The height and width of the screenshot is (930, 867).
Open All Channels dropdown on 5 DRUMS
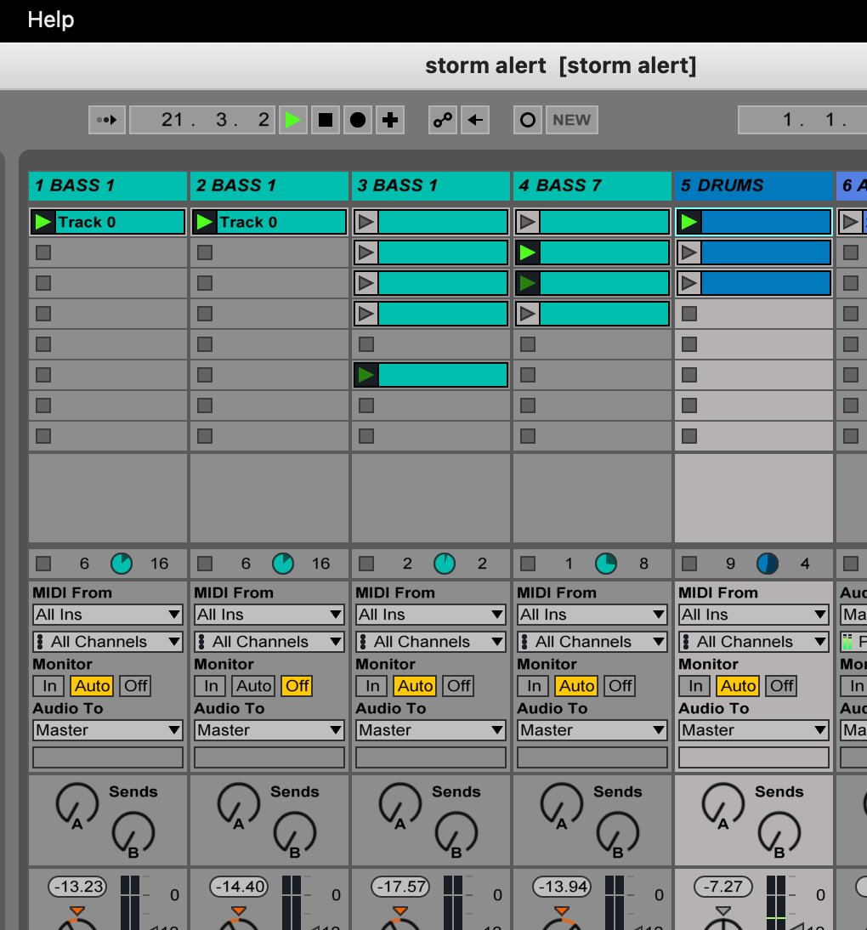click(x=754, y=642)
